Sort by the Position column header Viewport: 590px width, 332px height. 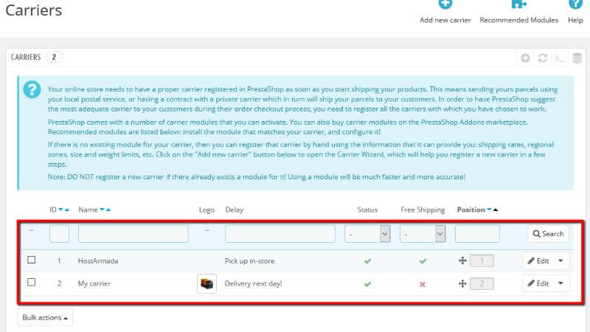point(471,210)
